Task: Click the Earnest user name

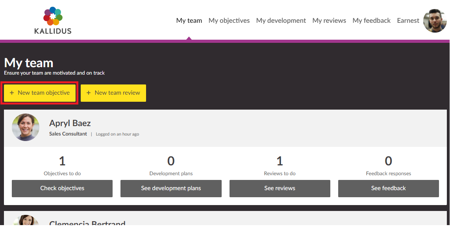Action: click(x=408, y=20)
